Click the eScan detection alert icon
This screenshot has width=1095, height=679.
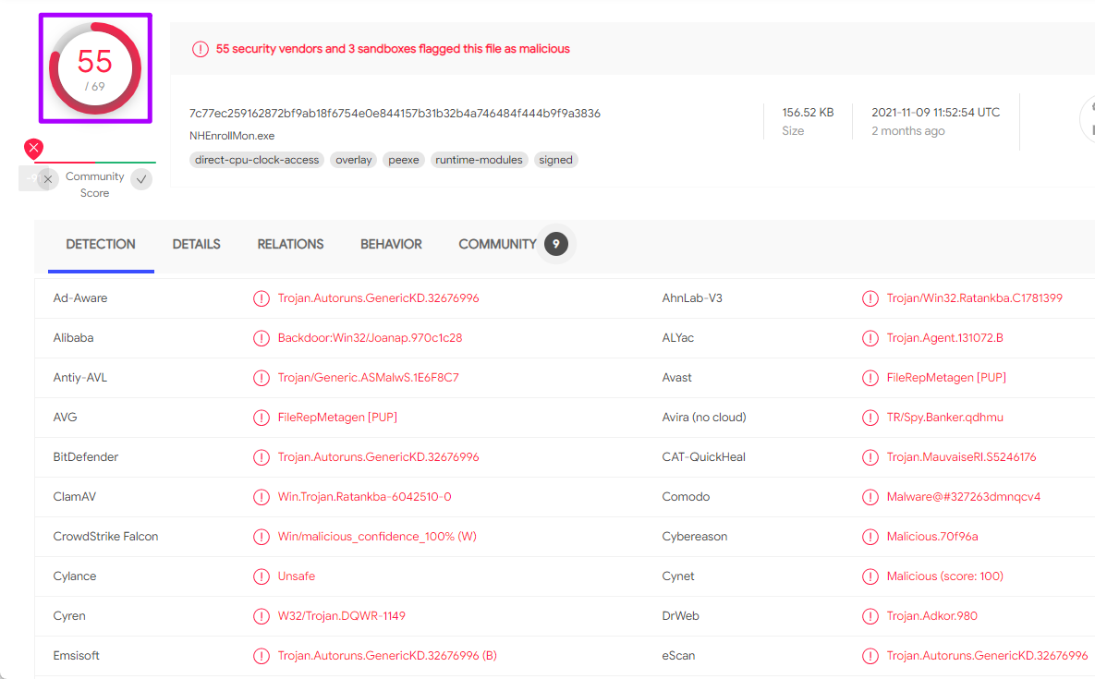tap(870, 657)
